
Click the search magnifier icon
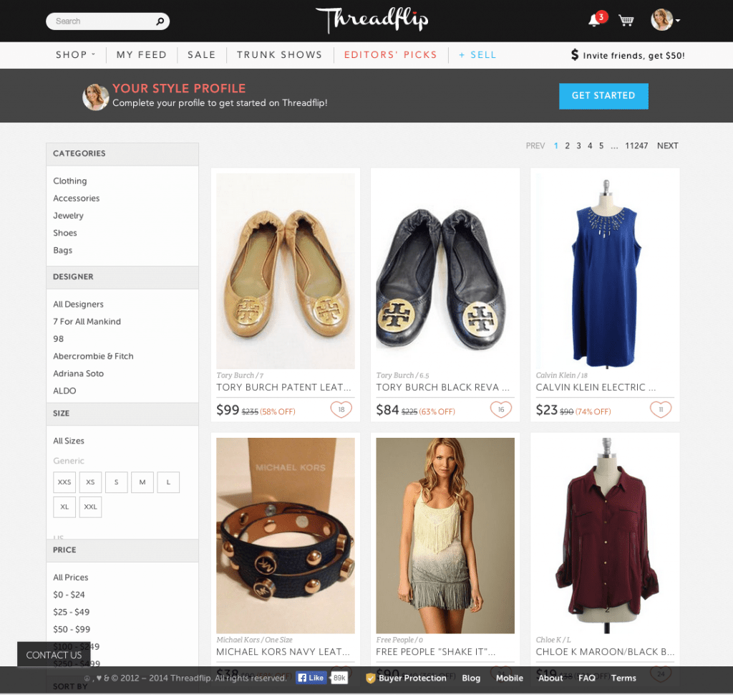[160, 21]
